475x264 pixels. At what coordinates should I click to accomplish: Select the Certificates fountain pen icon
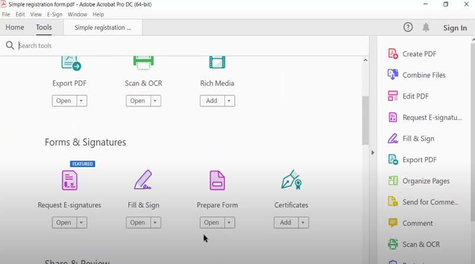click(291, 180)
